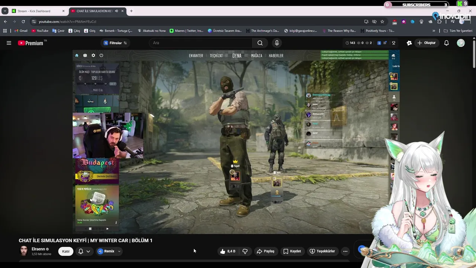Screen dimensions: 476x268
Task: Focus the address bar URL
Action: tap(67, 22)
